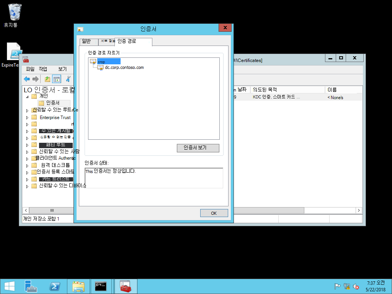Click the folder icon beside 개인

tap(34, 96)
